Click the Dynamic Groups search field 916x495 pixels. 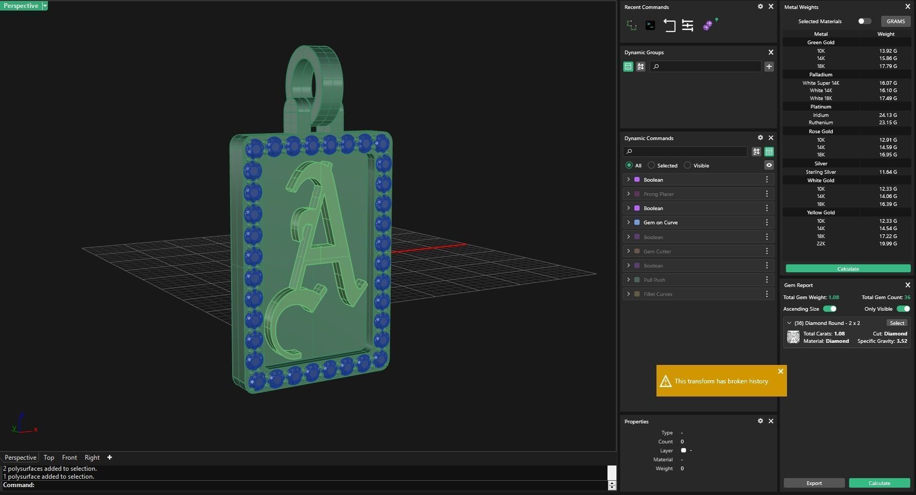705,66
